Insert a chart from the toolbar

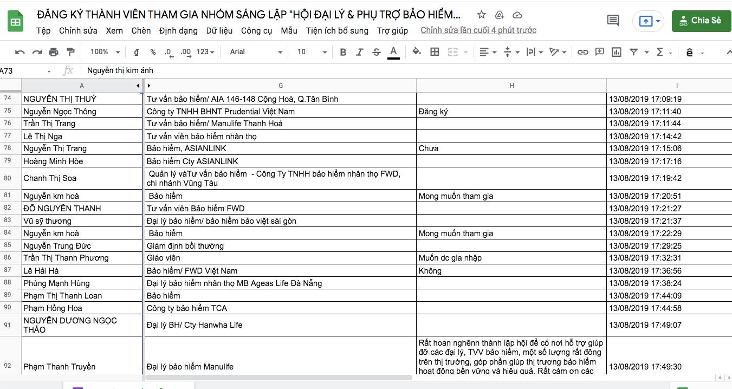(616, 52)
